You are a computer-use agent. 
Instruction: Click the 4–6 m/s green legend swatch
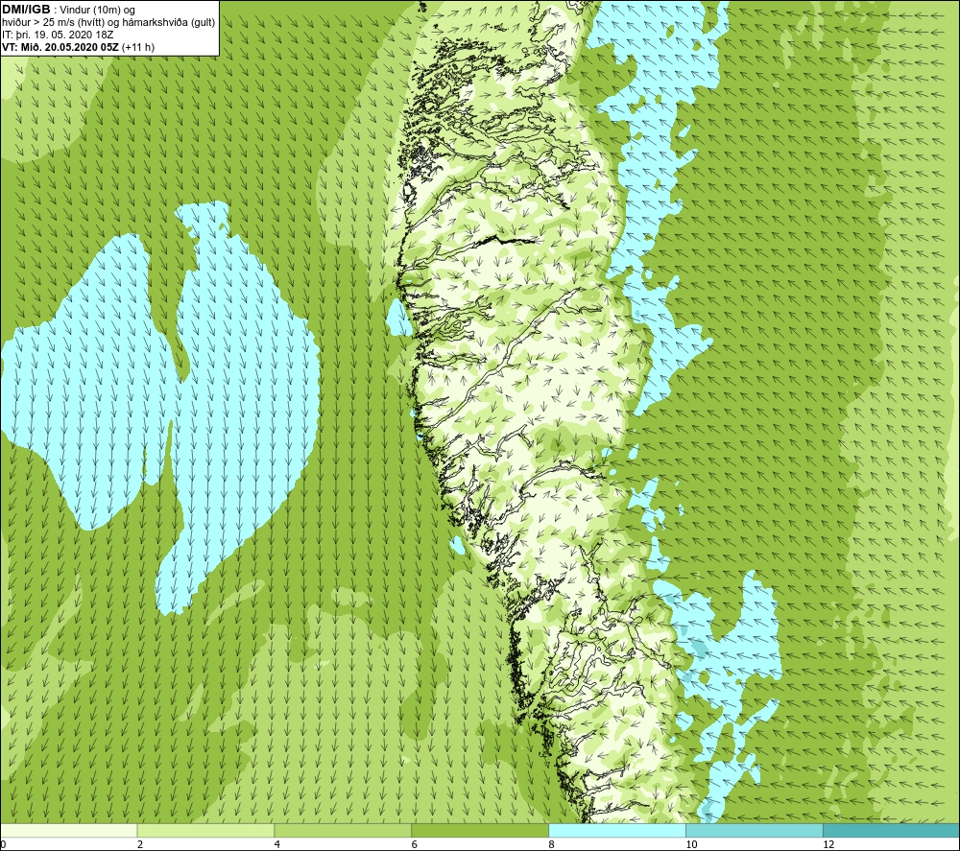pos(343,830)
